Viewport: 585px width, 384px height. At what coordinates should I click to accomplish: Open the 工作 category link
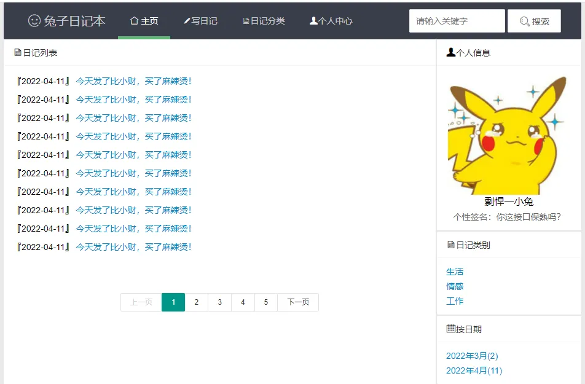click(x=455, y=301)
